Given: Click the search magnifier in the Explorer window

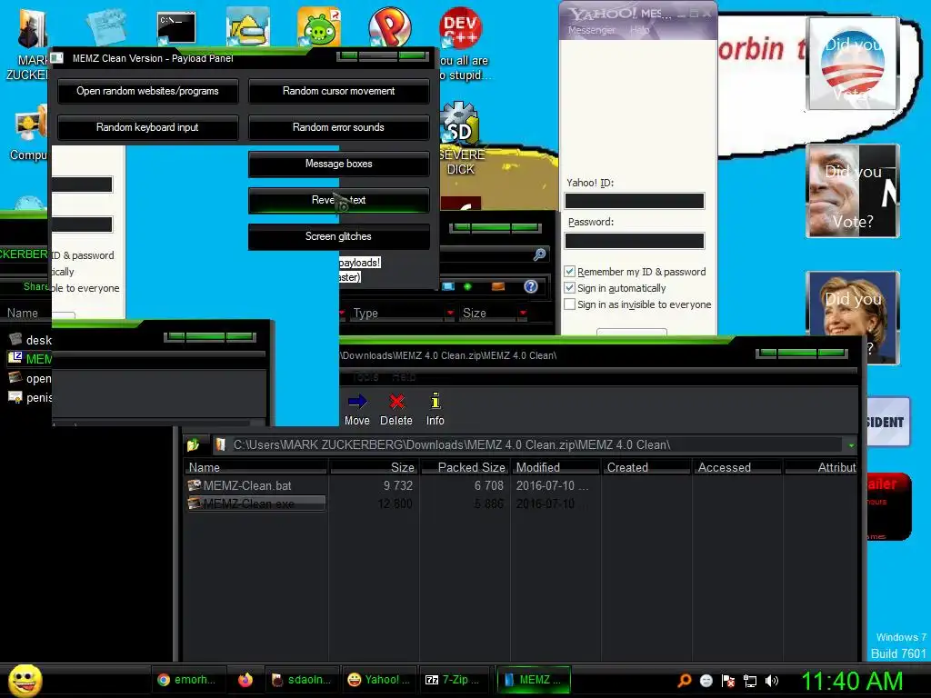Looking at the screenshot, I should 539,254.
